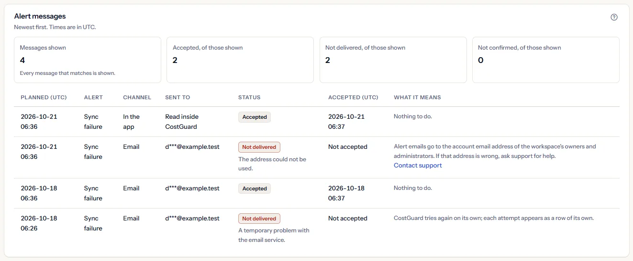Click Not delivered badge for temporary problem row

(259, 219)
